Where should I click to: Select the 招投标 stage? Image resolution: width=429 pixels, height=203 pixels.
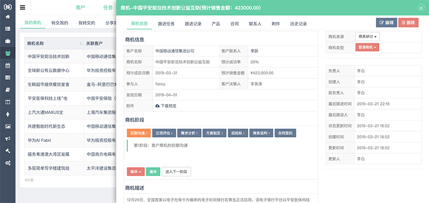coord(238,133)
